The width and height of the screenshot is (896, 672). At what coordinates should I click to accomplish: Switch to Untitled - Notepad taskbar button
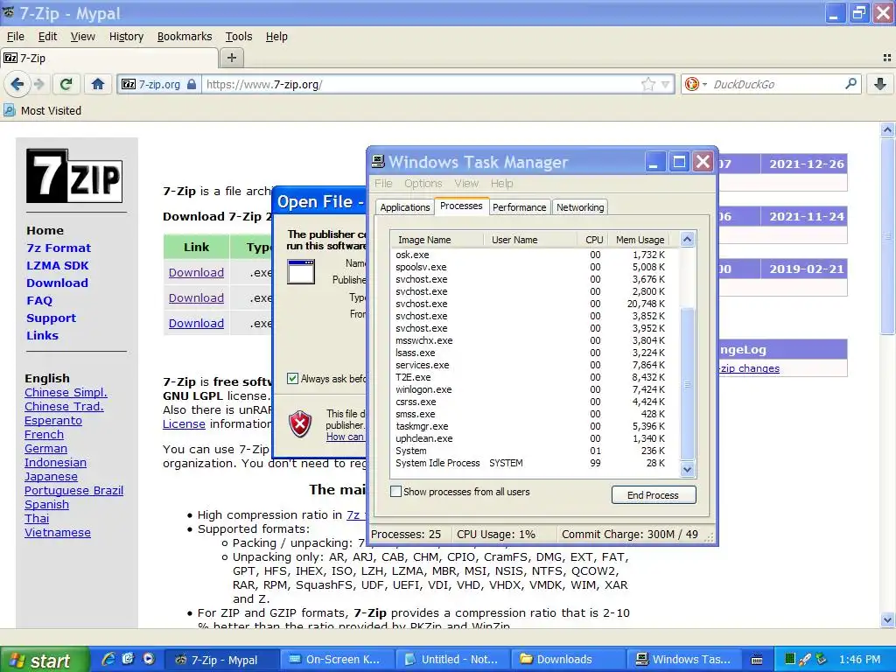click(452, 660)
